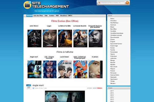Image resolution: width=154 pixels, height=102 pixels.
Task: Open the Disclaimer / DMCA page
Action: tap(66, 16)
